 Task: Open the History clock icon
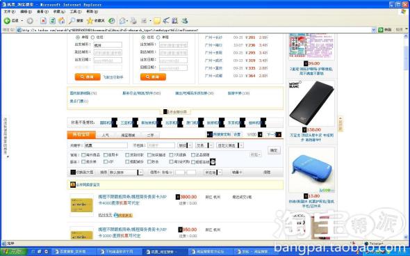[112, 21]
